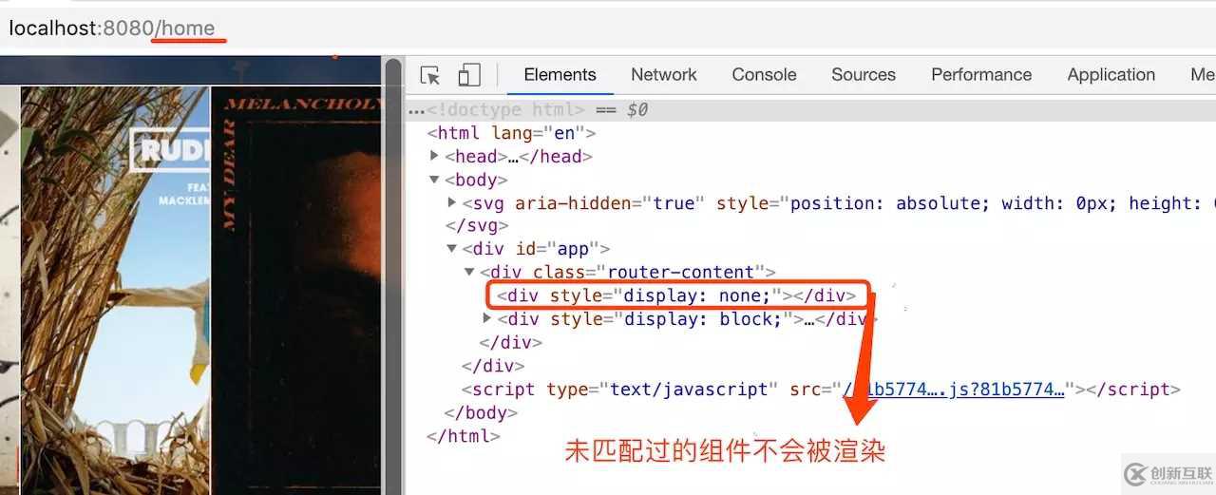This screenshot has height=495, width=1216.
Task: Click the ellipsis before the doctype line
Action: 416,111
